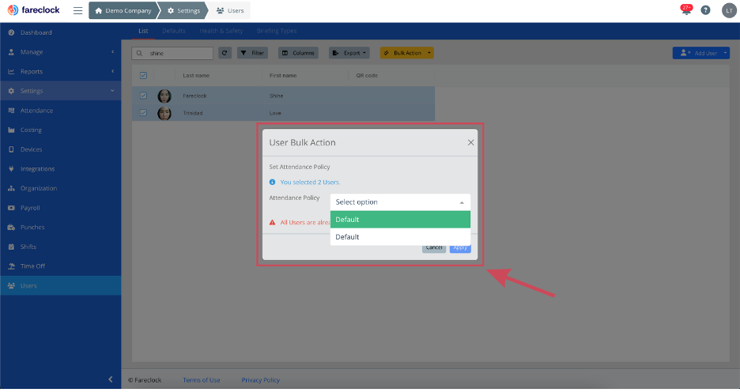This screenshot has width=740, height=392.
Task: Open the Bulk Action dropdown arrow
Action: point(429,53)
